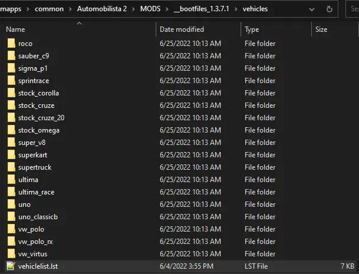The width and height of the screenshot is (359, 274).
Task: Go to MODS folder breadcrumb
Action: click(x=150, y=9)
